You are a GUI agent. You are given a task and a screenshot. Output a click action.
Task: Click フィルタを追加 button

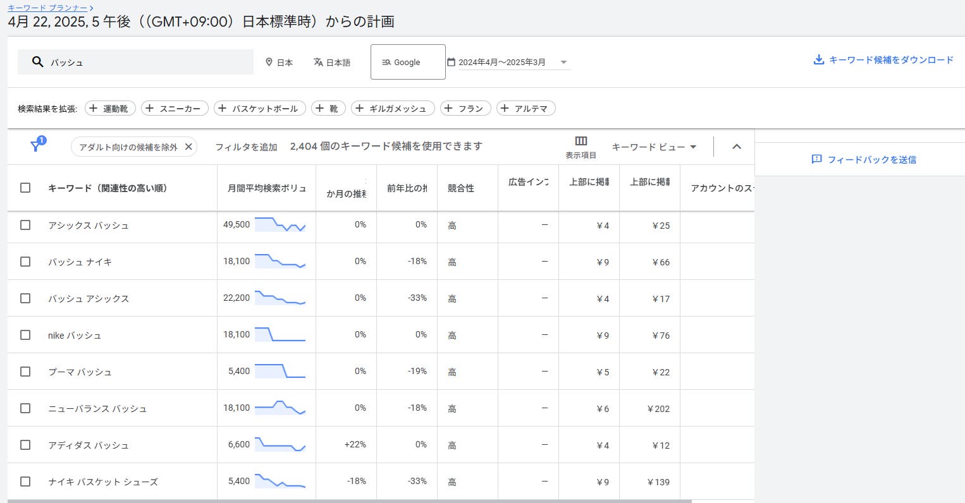click(x=246, y=147)
